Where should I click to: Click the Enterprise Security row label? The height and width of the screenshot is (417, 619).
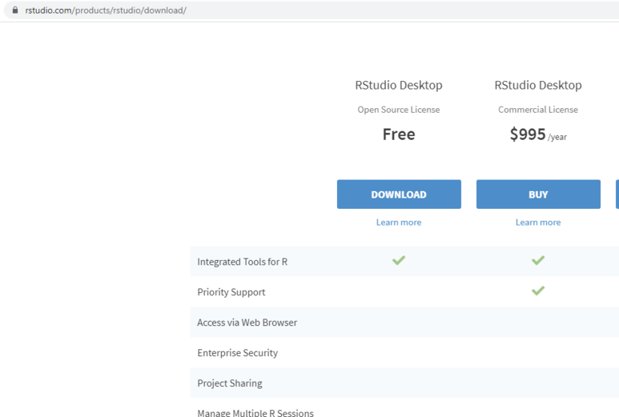click(238, 353)
